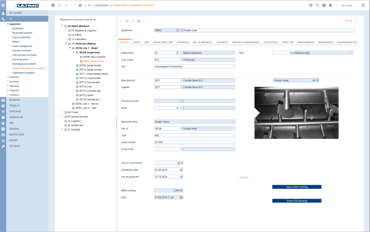This screenshot has height=232, width=370.
Task: Click the home breadcrumb icon
Action: [x=79, y=5]
